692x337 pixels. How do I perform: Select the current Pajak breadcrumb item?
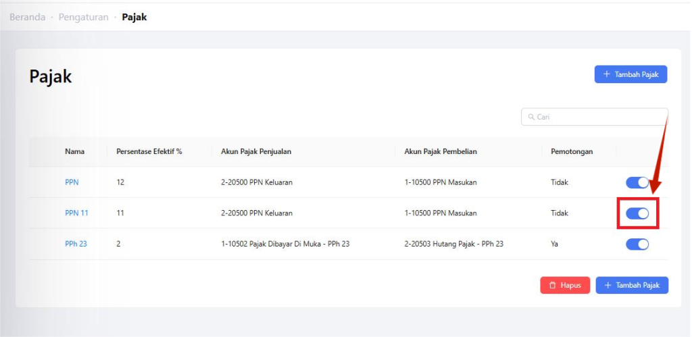(134, 17)
